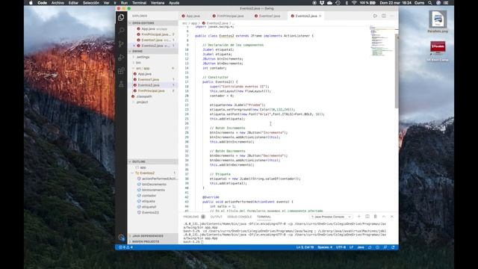Close the bottom terminal panel
Viewport: 478px width, 269px height.
pyautogui.click(x=392, y=217)
